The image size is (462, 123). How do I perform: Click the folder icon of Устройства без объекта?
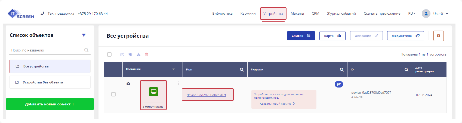point(17,82)
